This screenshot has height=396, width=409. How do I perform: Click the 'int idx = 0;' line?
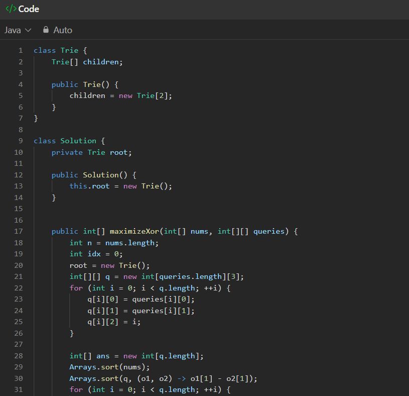click(96, 254)
